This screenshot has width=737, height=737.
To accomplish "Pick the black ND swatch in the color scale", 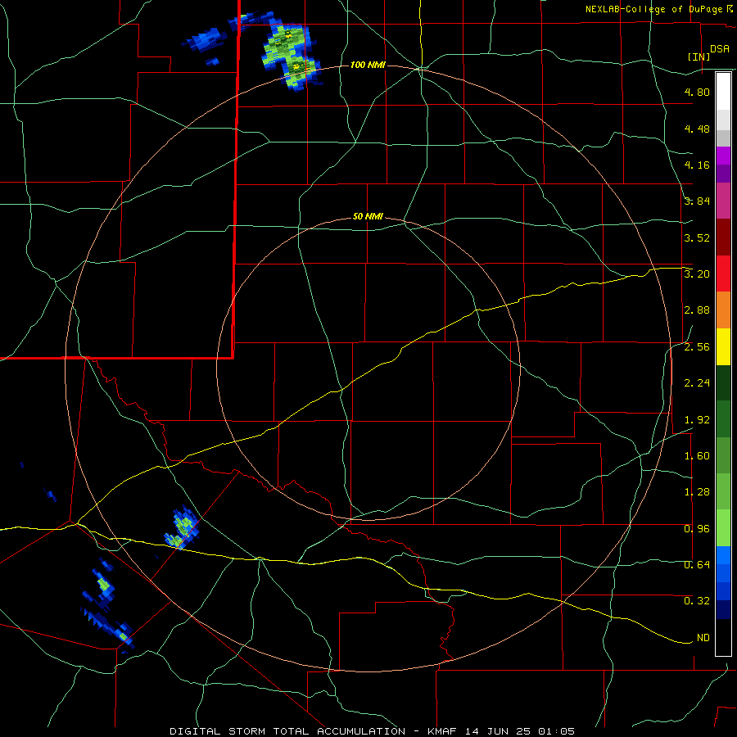I will click(x=723, y=638).
